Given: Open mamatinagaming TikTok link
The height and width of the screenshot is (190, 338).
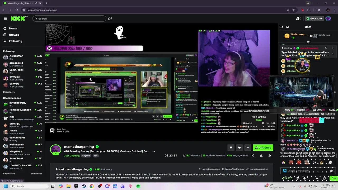Looking at the screenshot, I should pos(257,169).
